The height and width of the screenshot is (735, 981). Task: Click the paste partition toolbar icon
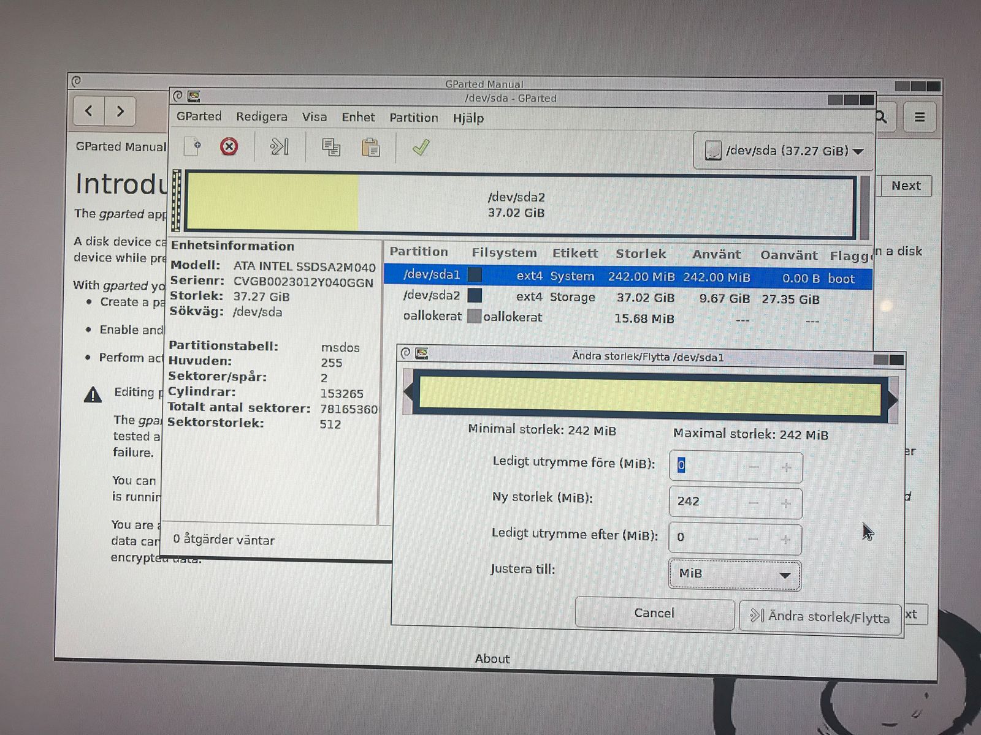click(370, 148)
